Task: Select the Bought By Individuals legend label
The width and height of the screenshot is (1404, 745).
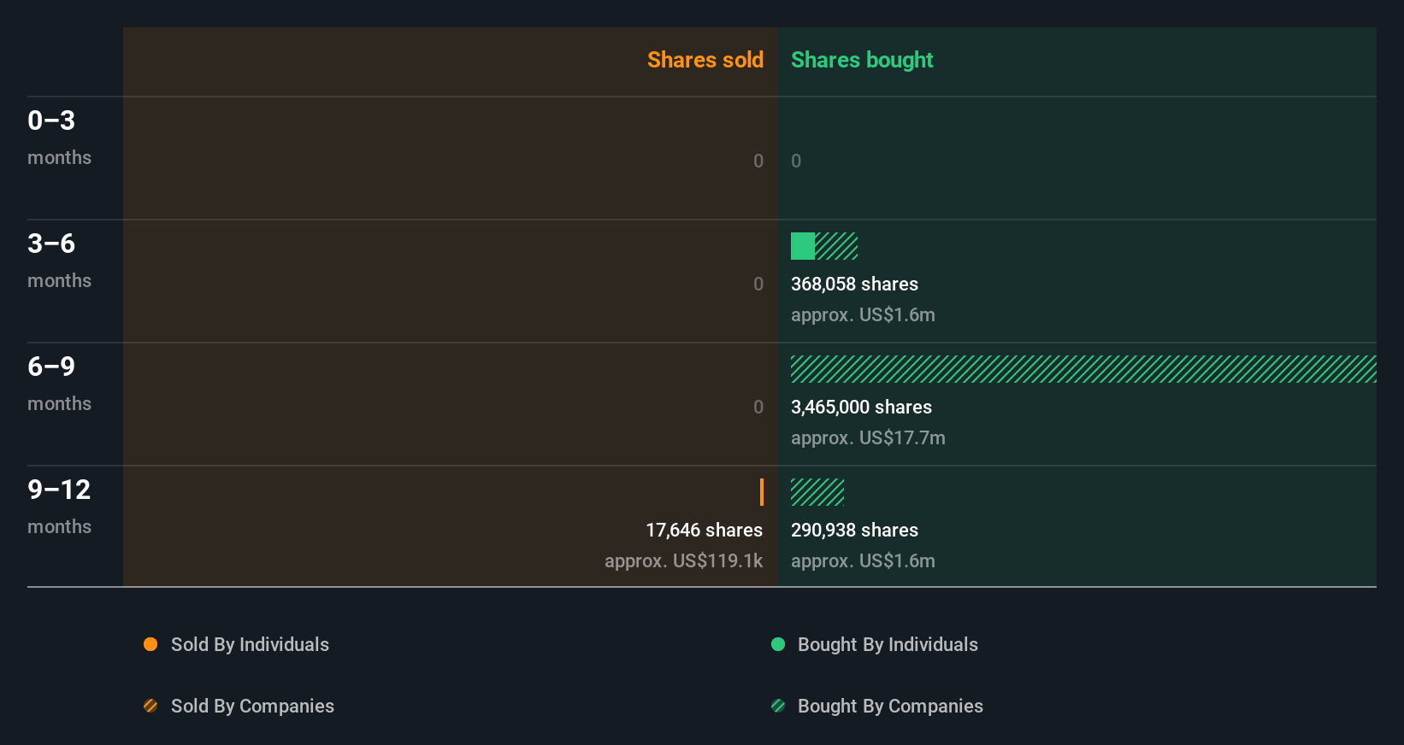Action: (888, 645)
